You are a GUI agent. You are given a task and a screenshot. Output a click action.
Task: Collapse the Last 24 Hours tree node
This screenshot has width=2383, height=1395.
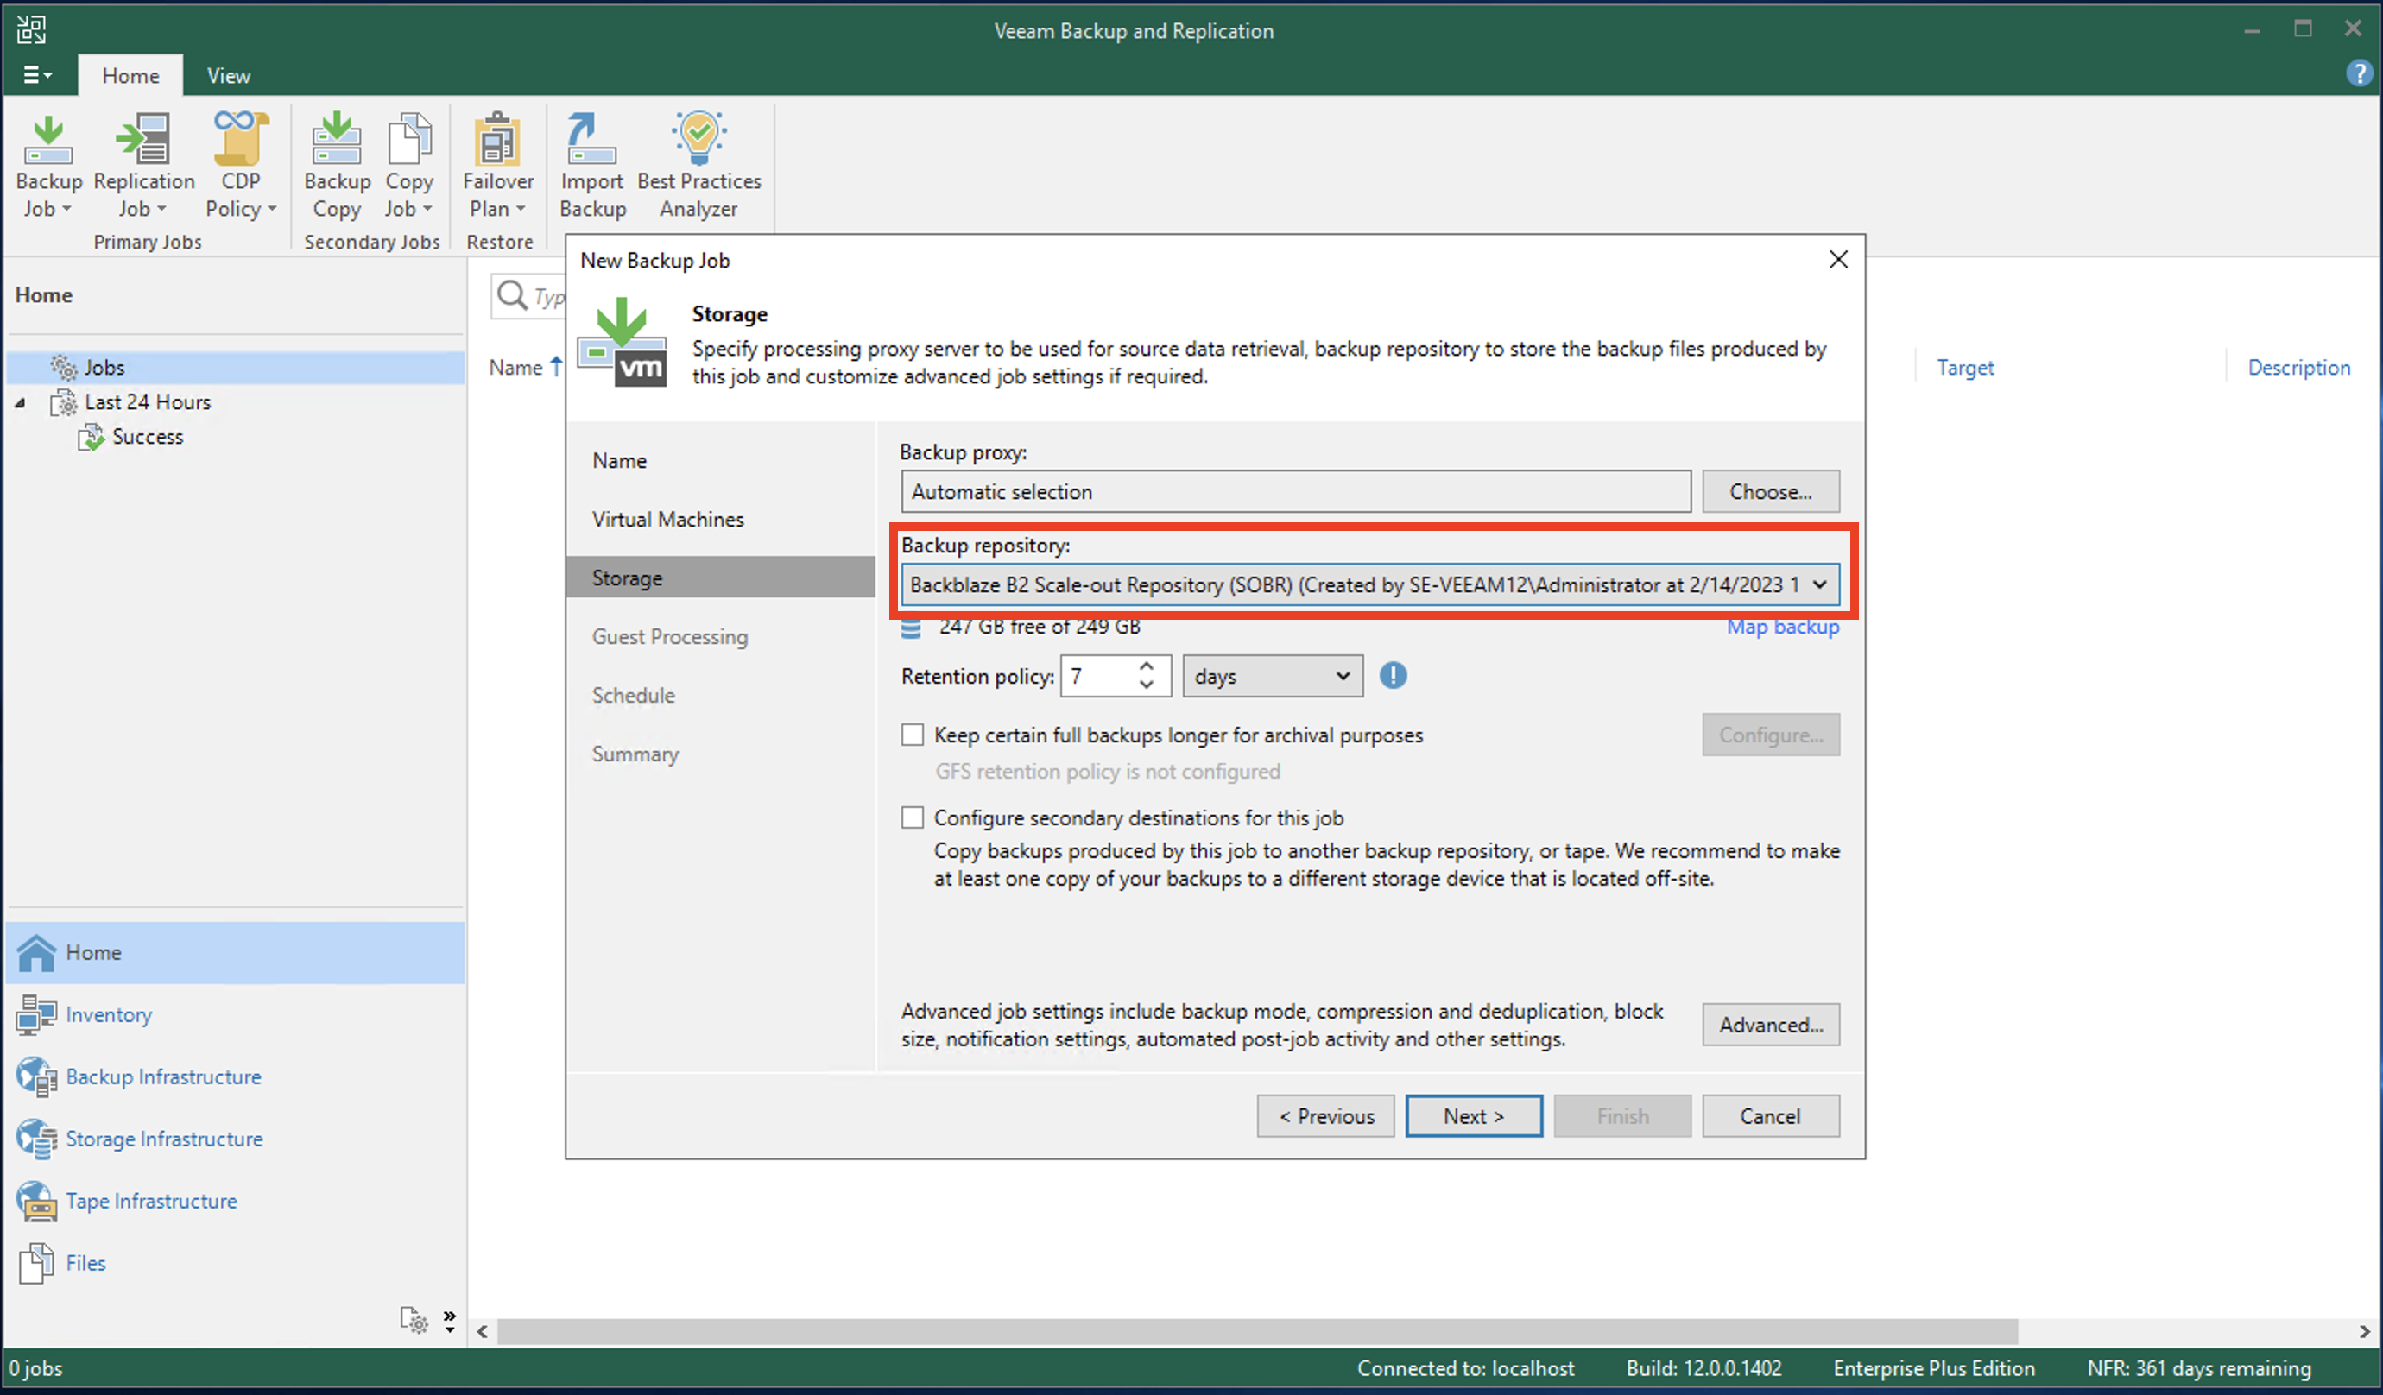[x=20, y=403]
